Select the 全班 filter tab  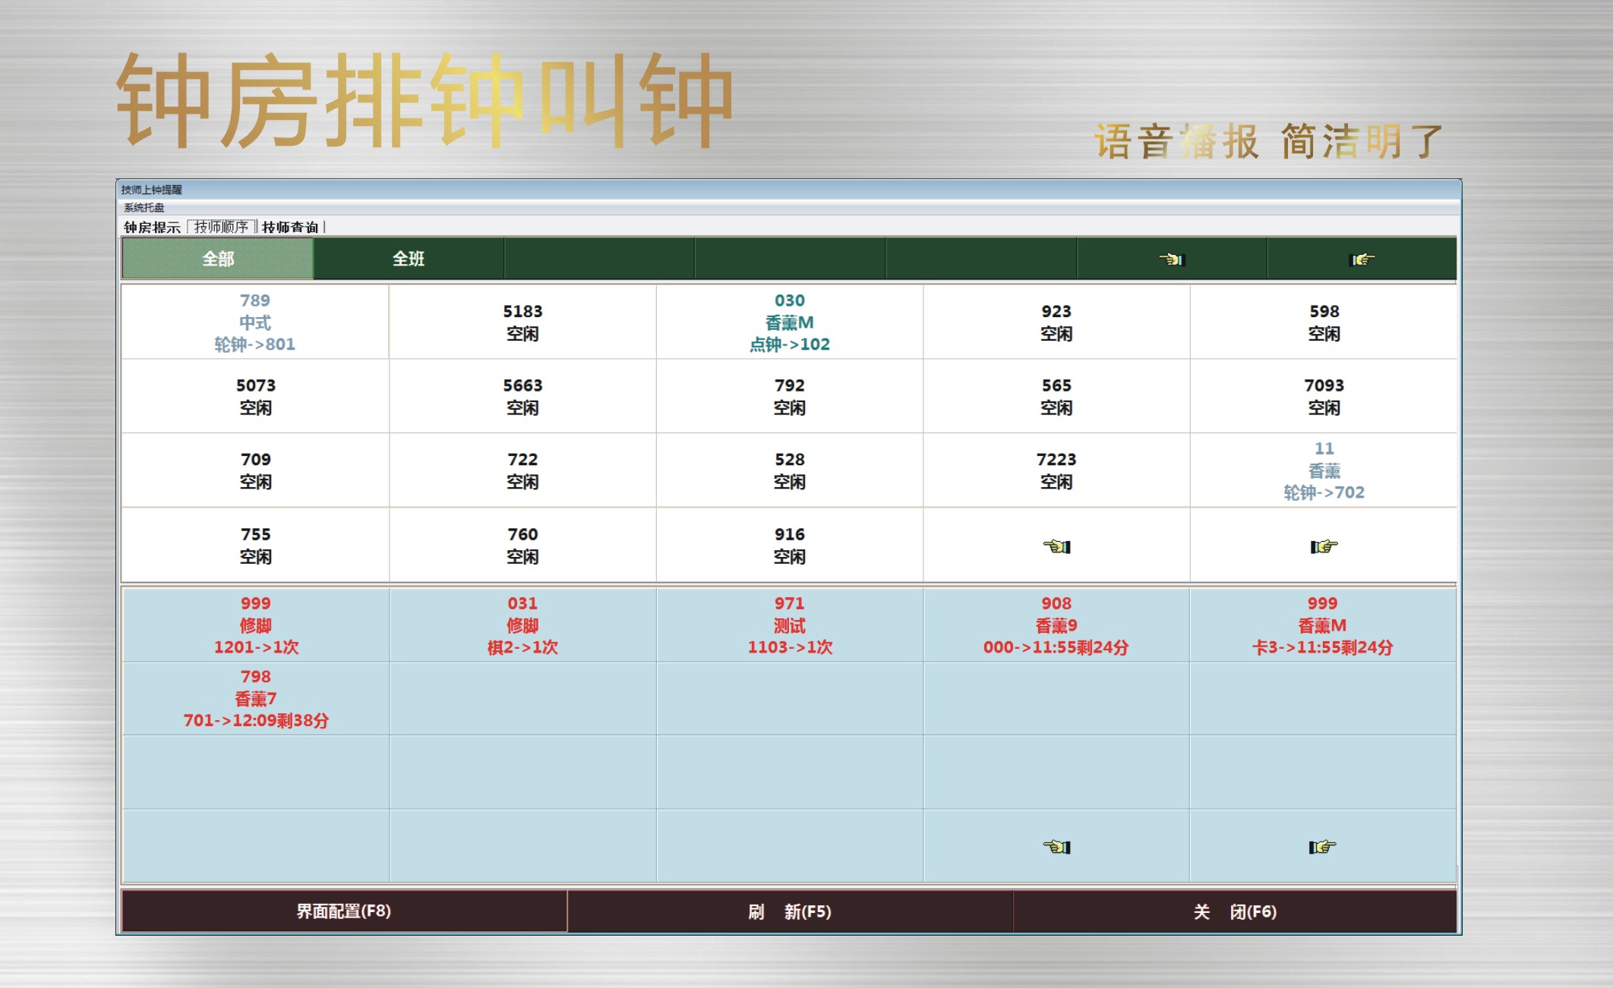409,259
